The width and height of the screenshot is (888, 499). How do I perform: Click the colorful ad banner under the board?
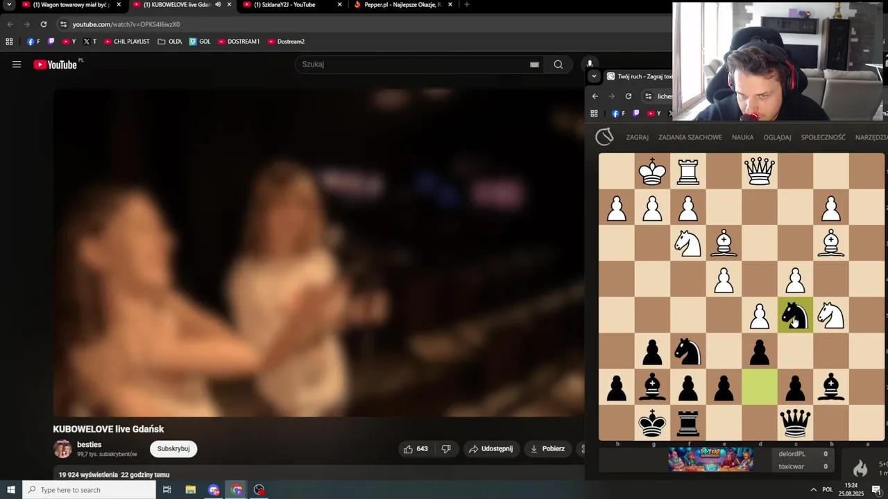(710, 459)
